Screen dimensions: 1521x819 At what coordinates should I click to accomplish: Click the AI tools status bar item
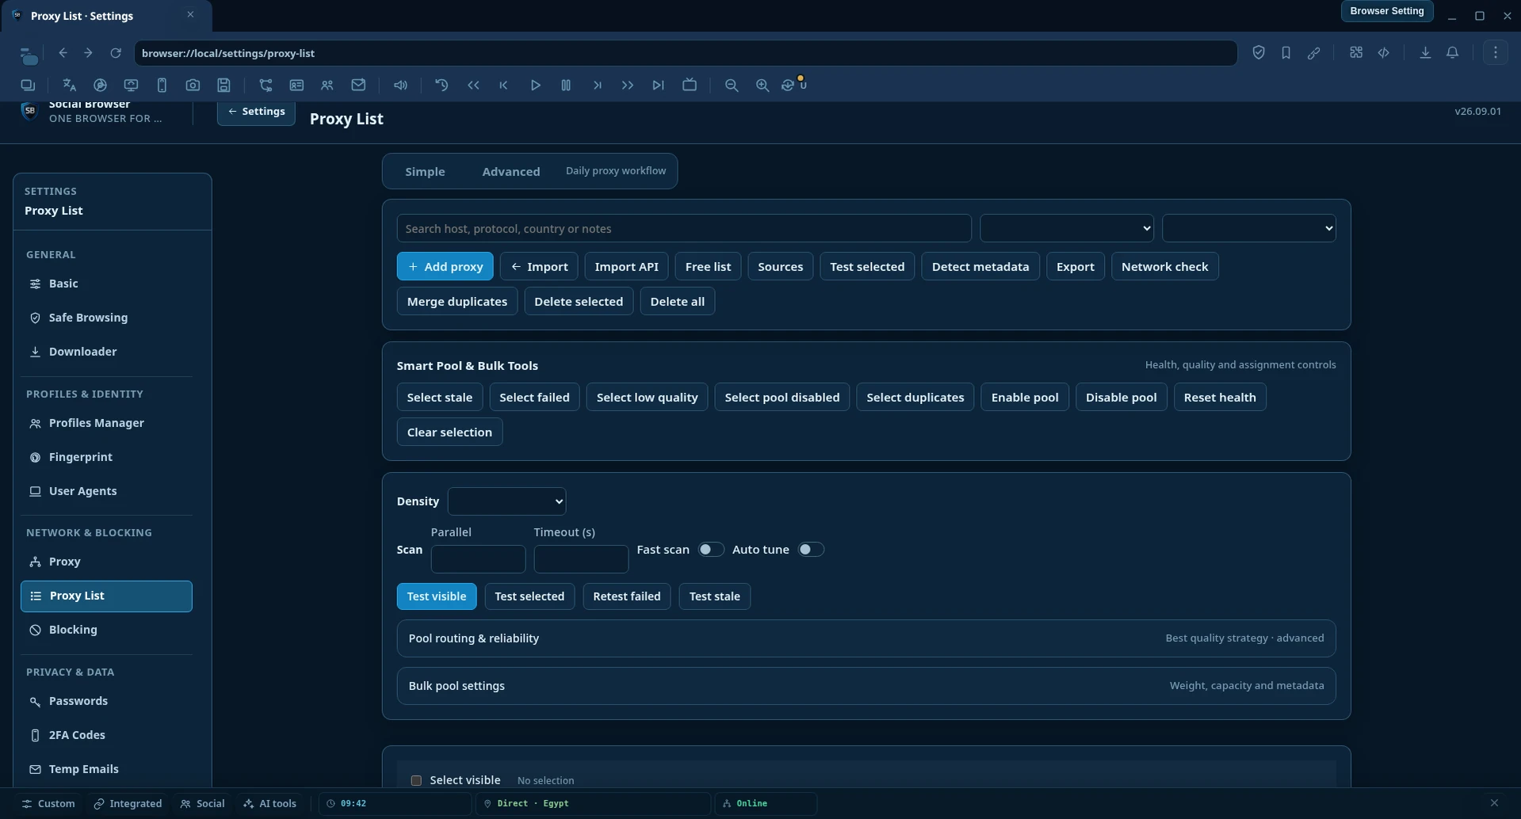270,803
